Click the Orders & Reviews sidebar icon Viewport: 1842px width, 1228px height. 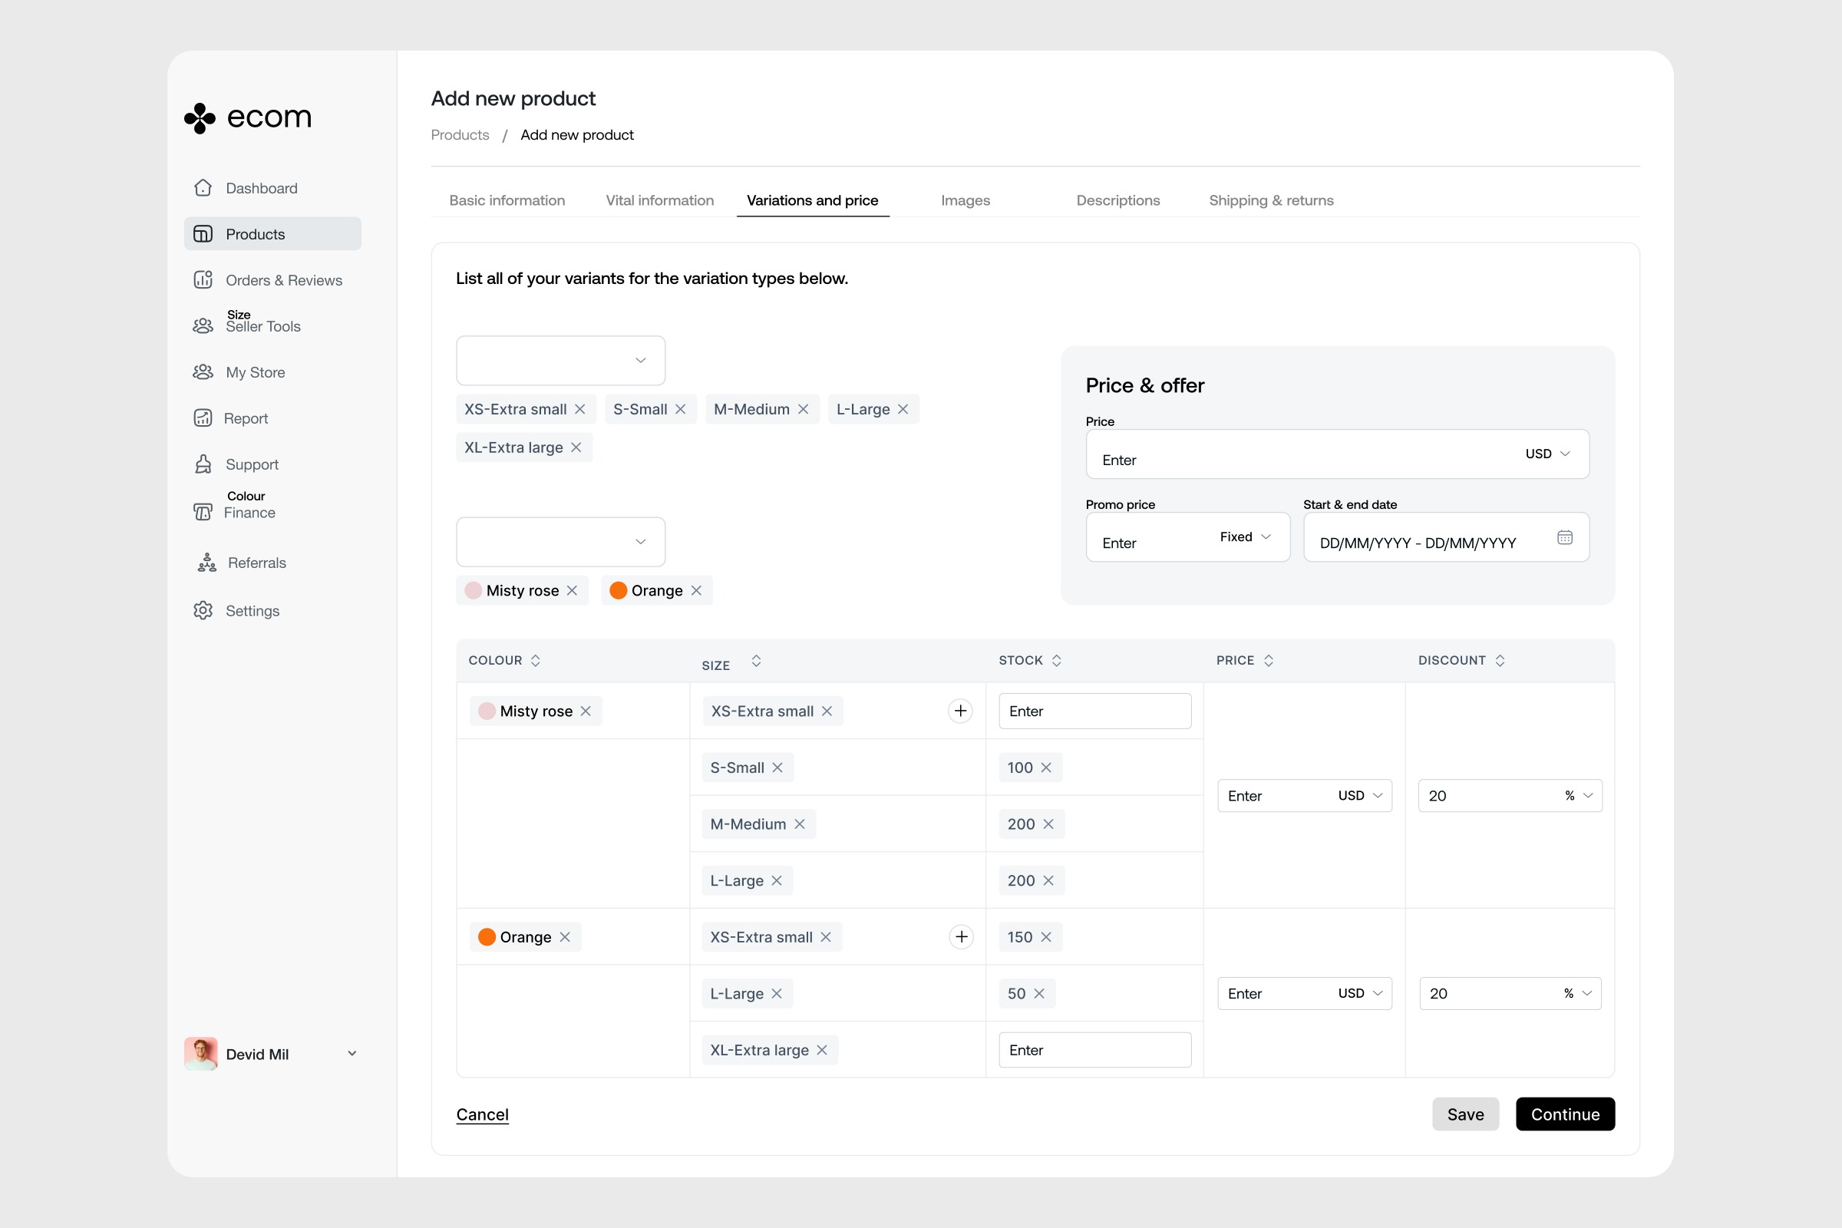[203, 279]
